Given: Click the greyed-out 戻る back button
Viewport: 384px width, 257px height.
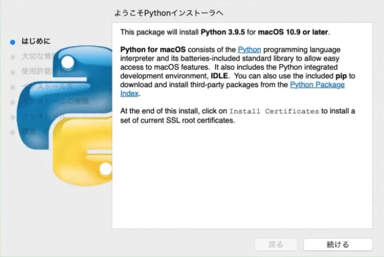Looking at the screenshot, I should point(276,244).
